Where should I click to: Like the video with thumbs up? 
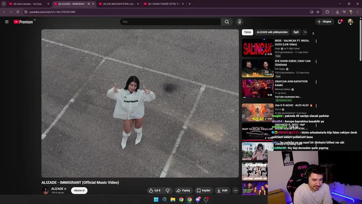pyautogui.click(x=155, y=190)
